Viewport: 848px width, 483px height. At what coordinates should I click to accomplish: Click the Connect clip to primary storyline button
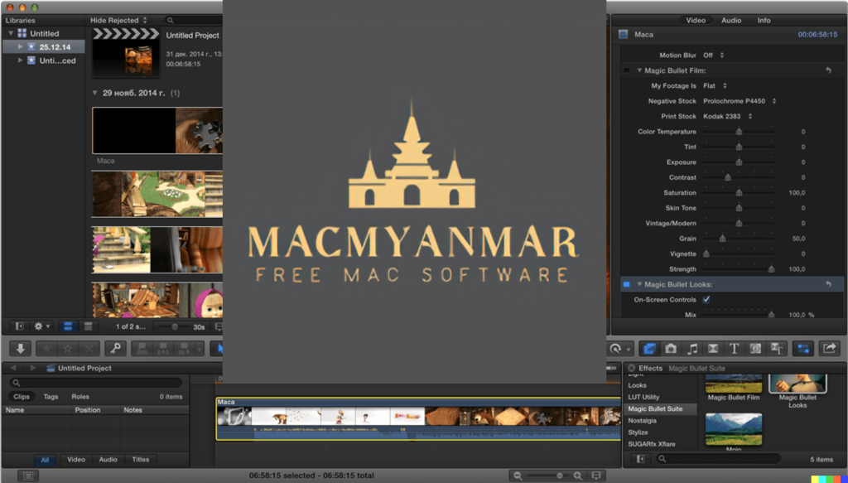(142, 349)
